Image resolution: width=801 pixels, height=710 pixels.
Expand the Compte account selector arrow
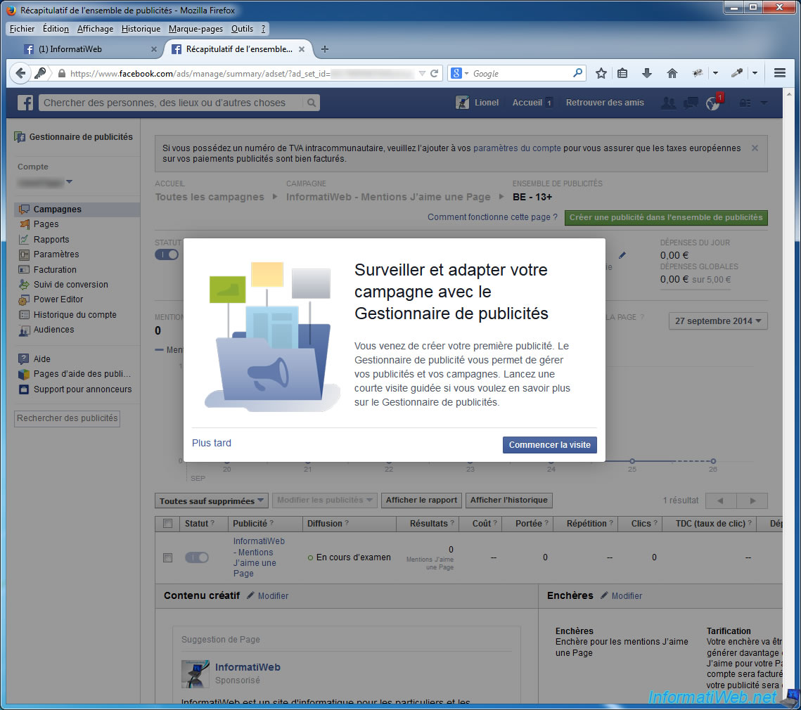pos(70,182)
